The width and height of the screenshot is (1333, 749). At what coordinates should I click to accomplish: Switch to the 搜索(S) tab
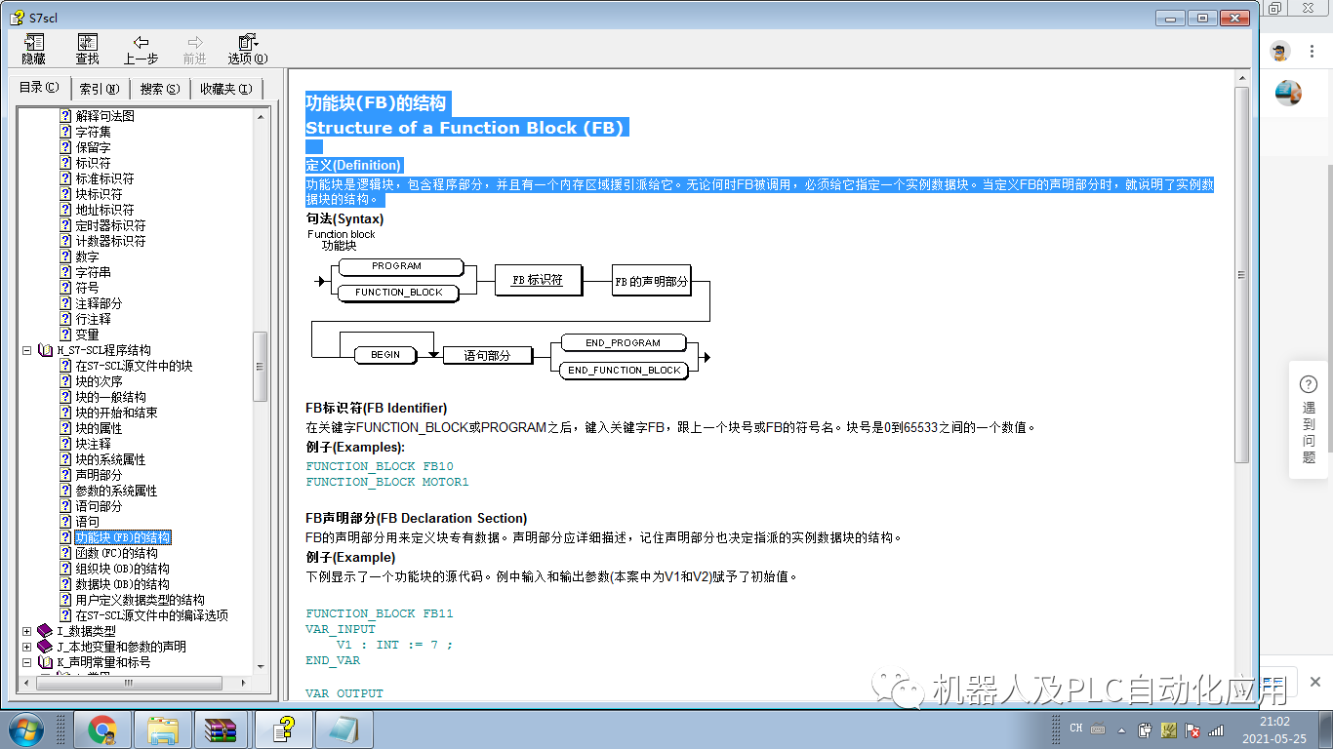pyautogui.click(x=159, y=88)
